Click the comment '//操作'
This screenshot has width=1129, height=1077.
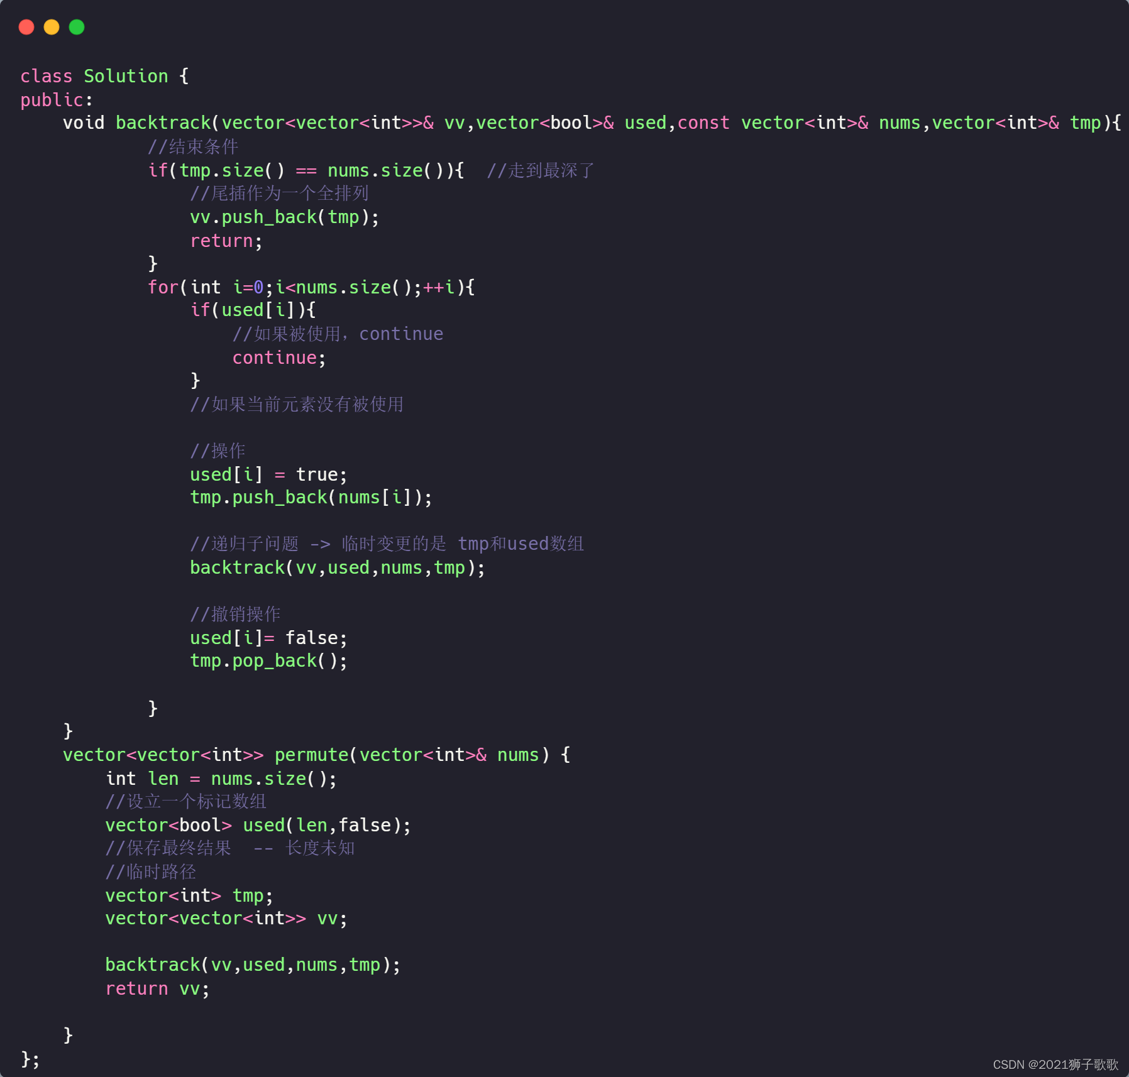click(218, 451)
